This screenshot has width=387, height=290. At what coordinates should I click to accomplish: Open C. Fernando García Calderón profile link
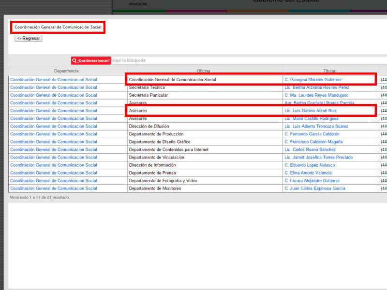pyautogui.click(x=312, y=134)
